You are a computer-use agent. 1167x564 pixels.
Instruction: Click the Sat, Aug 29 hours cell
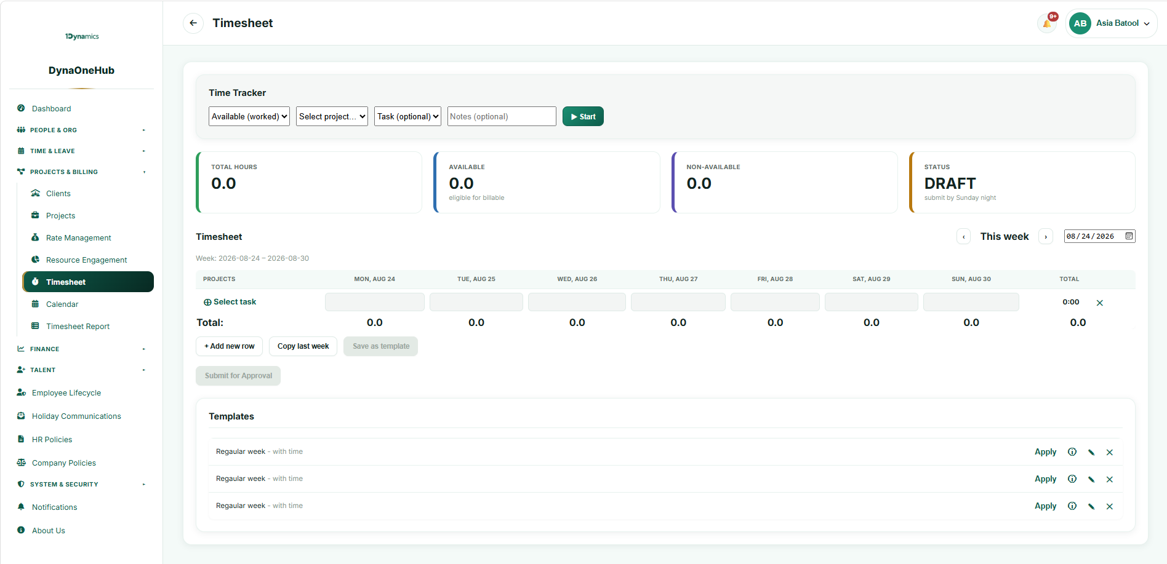tap(872, 302)
